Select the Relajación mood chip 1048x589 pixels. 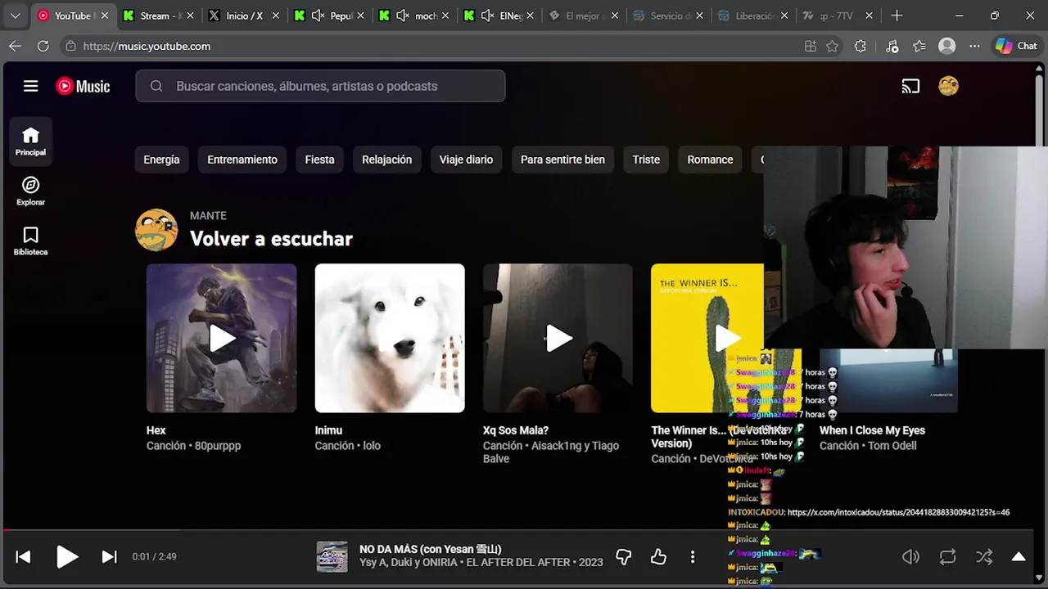tap(386, 160)
